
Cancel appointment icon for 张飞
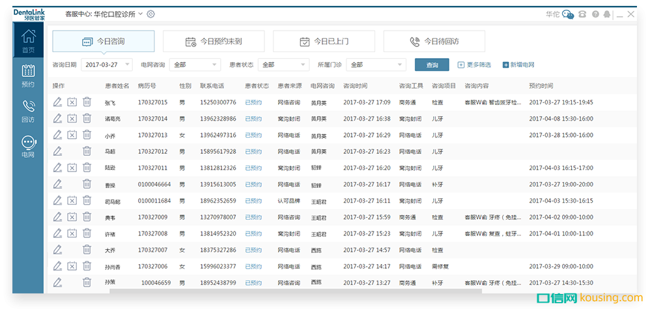72,102
